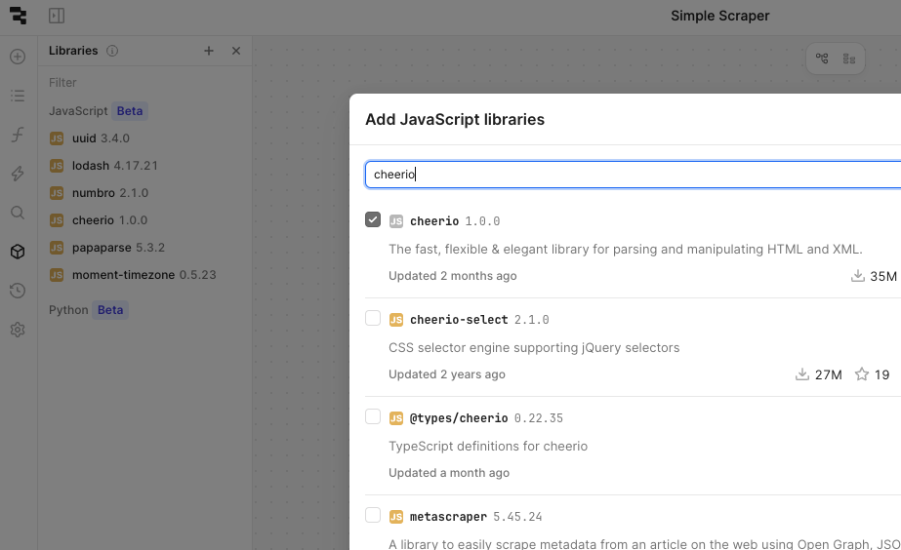Open the version history clock icon

coord(18,291)
